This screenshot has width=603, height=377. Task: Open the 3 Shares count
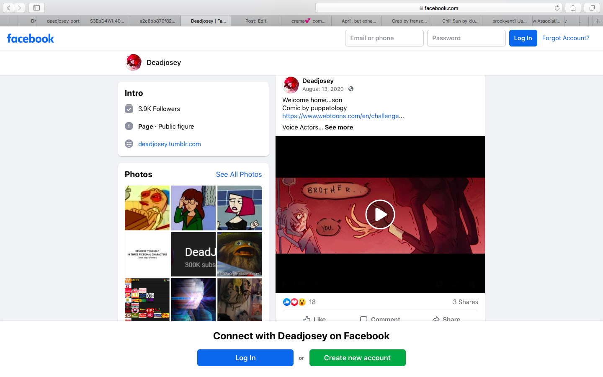465,302
